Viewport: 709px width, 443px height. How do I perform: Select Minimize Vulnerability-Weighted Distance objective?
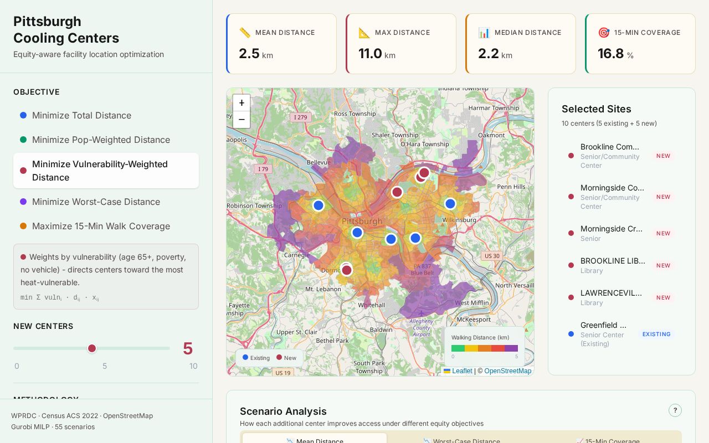106,171
